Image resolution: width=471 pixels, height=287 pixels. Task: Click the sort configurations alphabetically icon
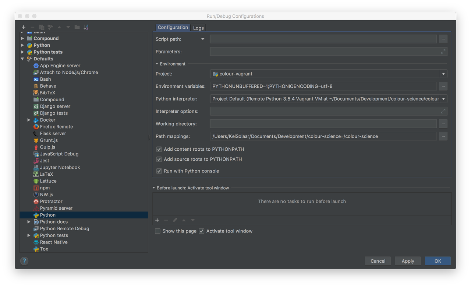click(86, 27)
